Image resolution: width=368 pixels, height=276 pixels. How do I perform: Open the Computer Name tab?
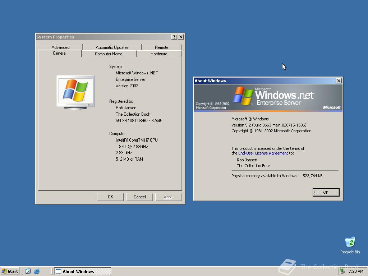point(109,54)
